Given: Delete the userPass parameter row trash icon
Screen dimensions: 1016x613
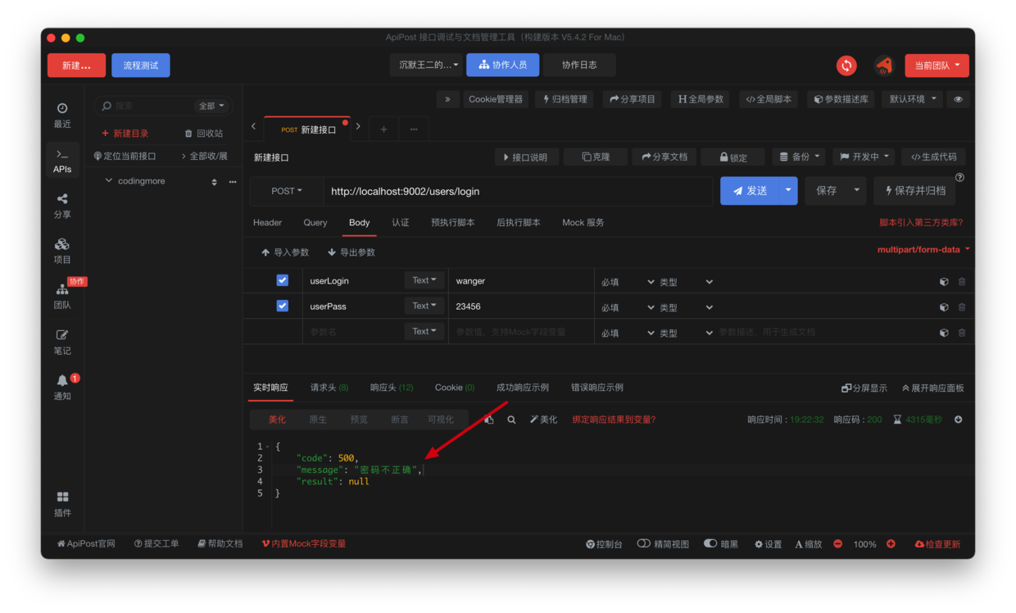Looking at the screenshot, I should click(962, 307).
